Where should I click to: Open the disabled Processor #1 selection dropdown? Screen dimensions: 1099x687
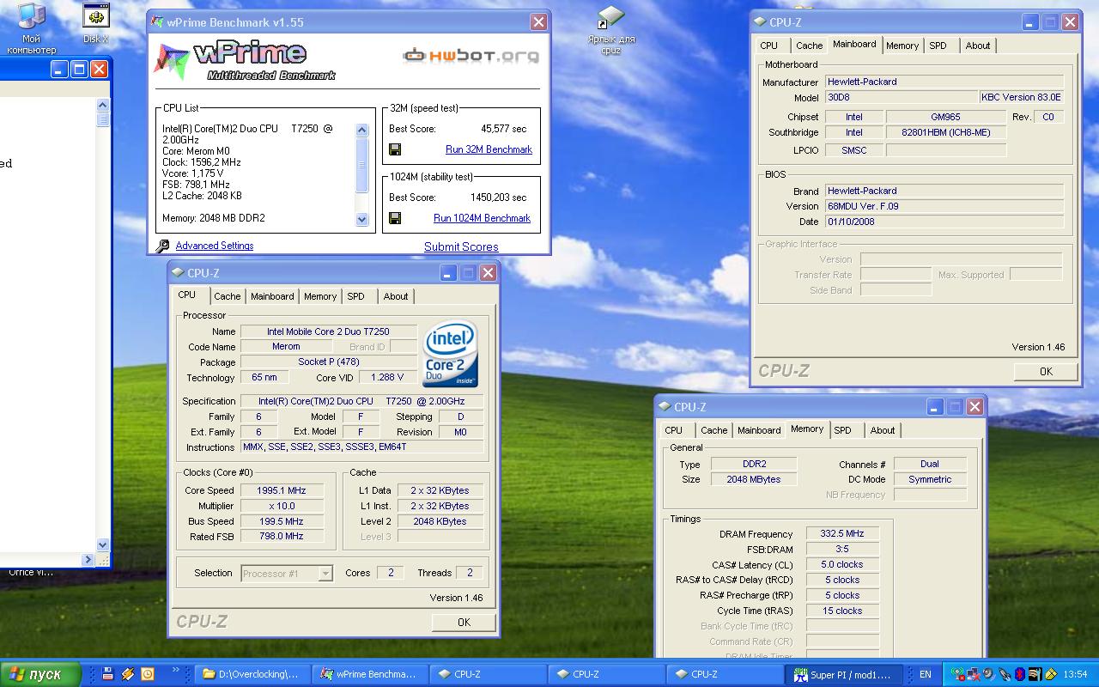point(287,574)
